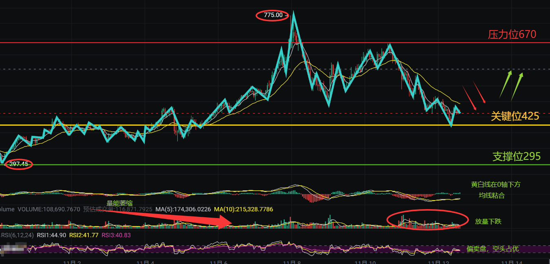Select the red 压力位670 resistance line label
The image size is (550, 264).
point(512,34)
